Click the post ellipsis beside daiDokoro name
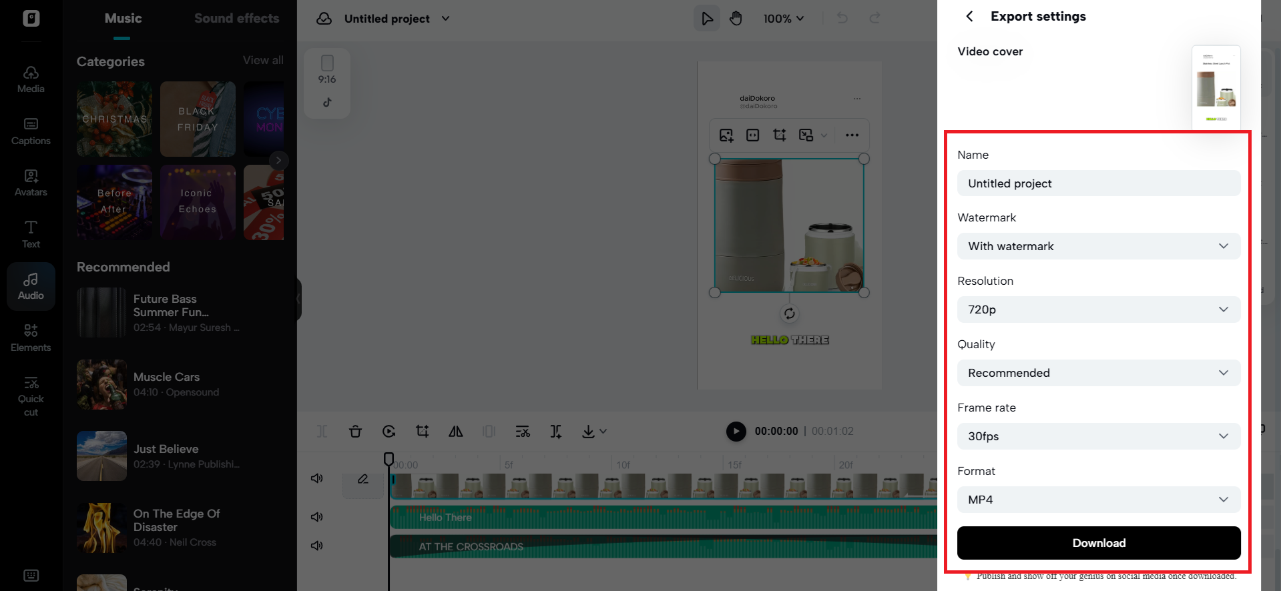The image size is (1281, 591). [x=857, y=99]
